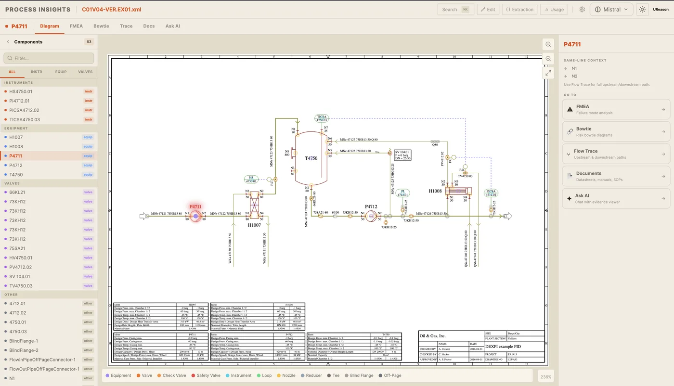Select T4750 equipment row
The image size is (674, 386).
[x=49, y=175]
